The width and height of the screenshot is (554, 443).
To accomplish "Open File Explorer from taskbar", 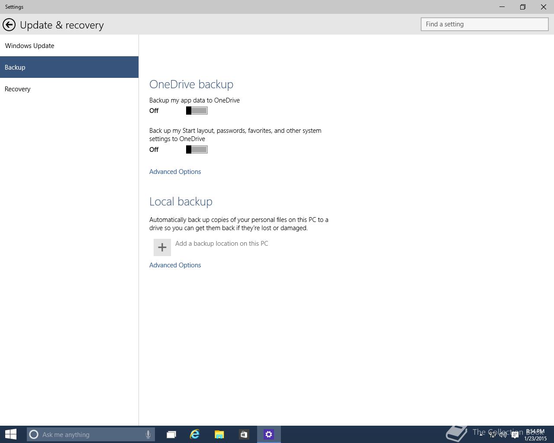I will (219, 434).
